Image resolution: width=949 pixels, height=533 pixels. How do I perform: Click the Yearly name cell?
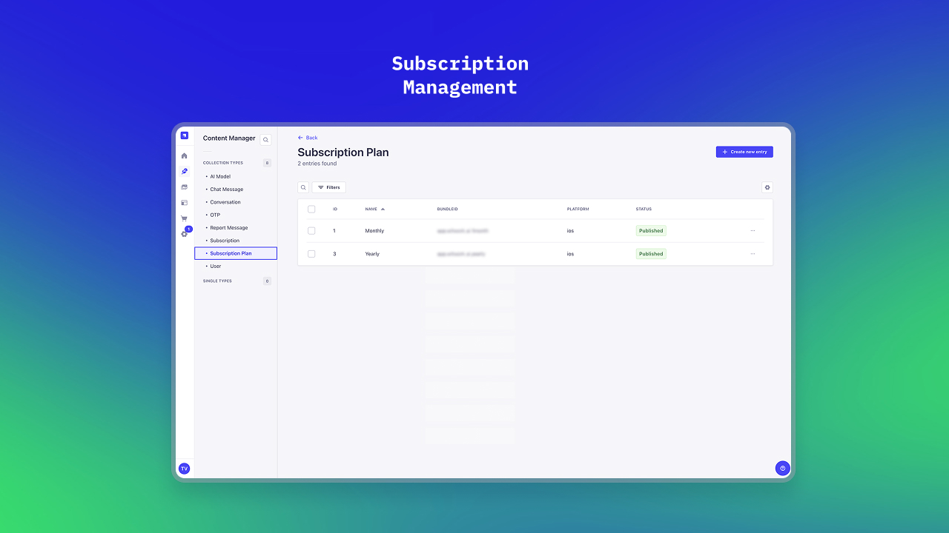[x=372, y=254]
